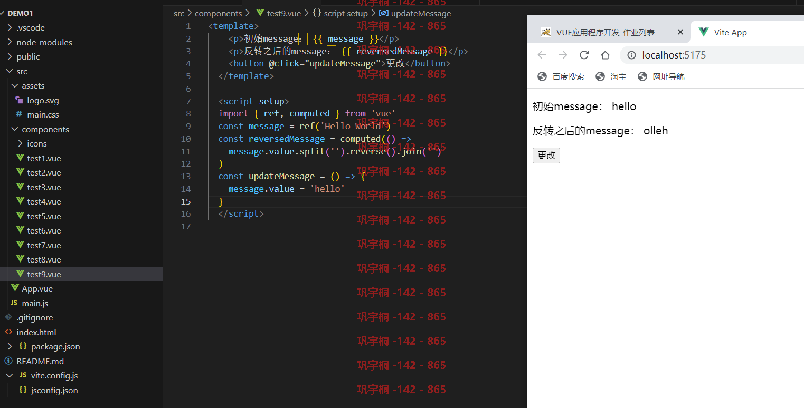Switch to the Vite App tab
This screenshot has width=804, height=408.
747,32
